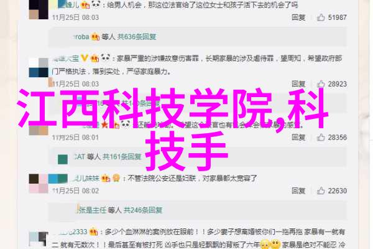
Task: Click the panda emoji in top comment
Action: (x=96, y=4)
